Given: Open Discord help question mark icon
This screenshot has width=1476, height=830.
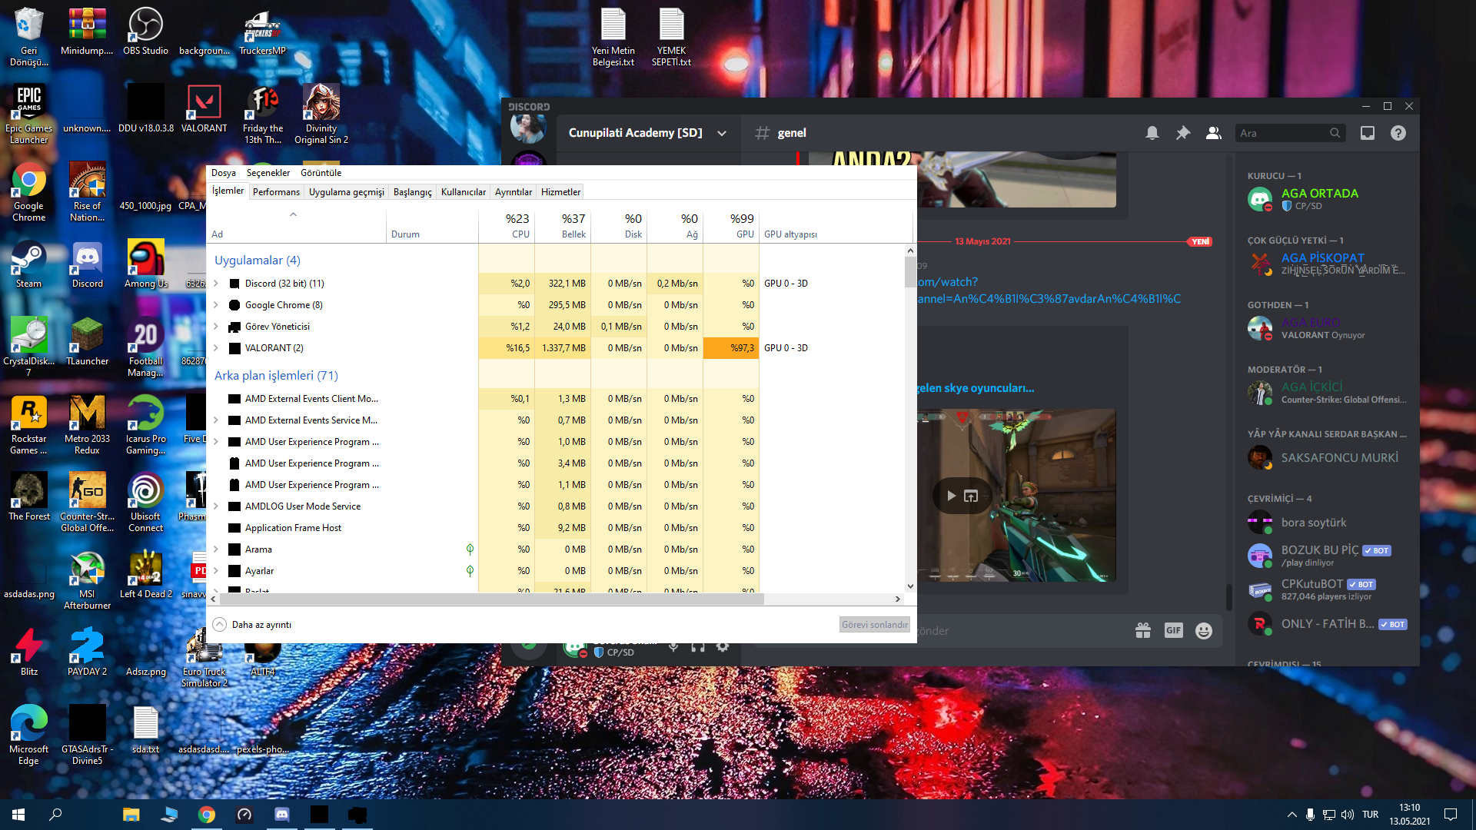Looking at the screenshot, I should [x=1398, y=133].
